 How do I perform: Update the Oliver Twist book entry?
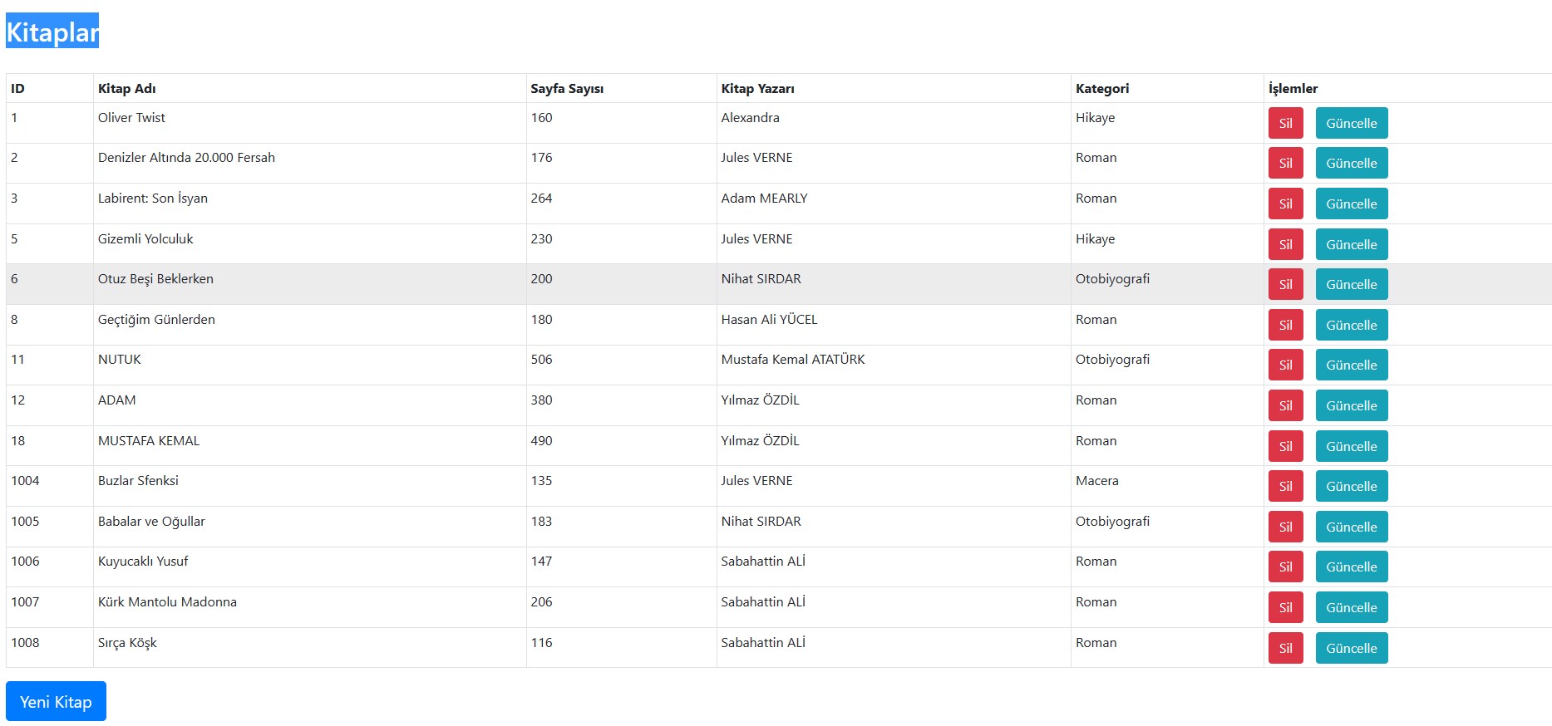[x=1351, y=124]
